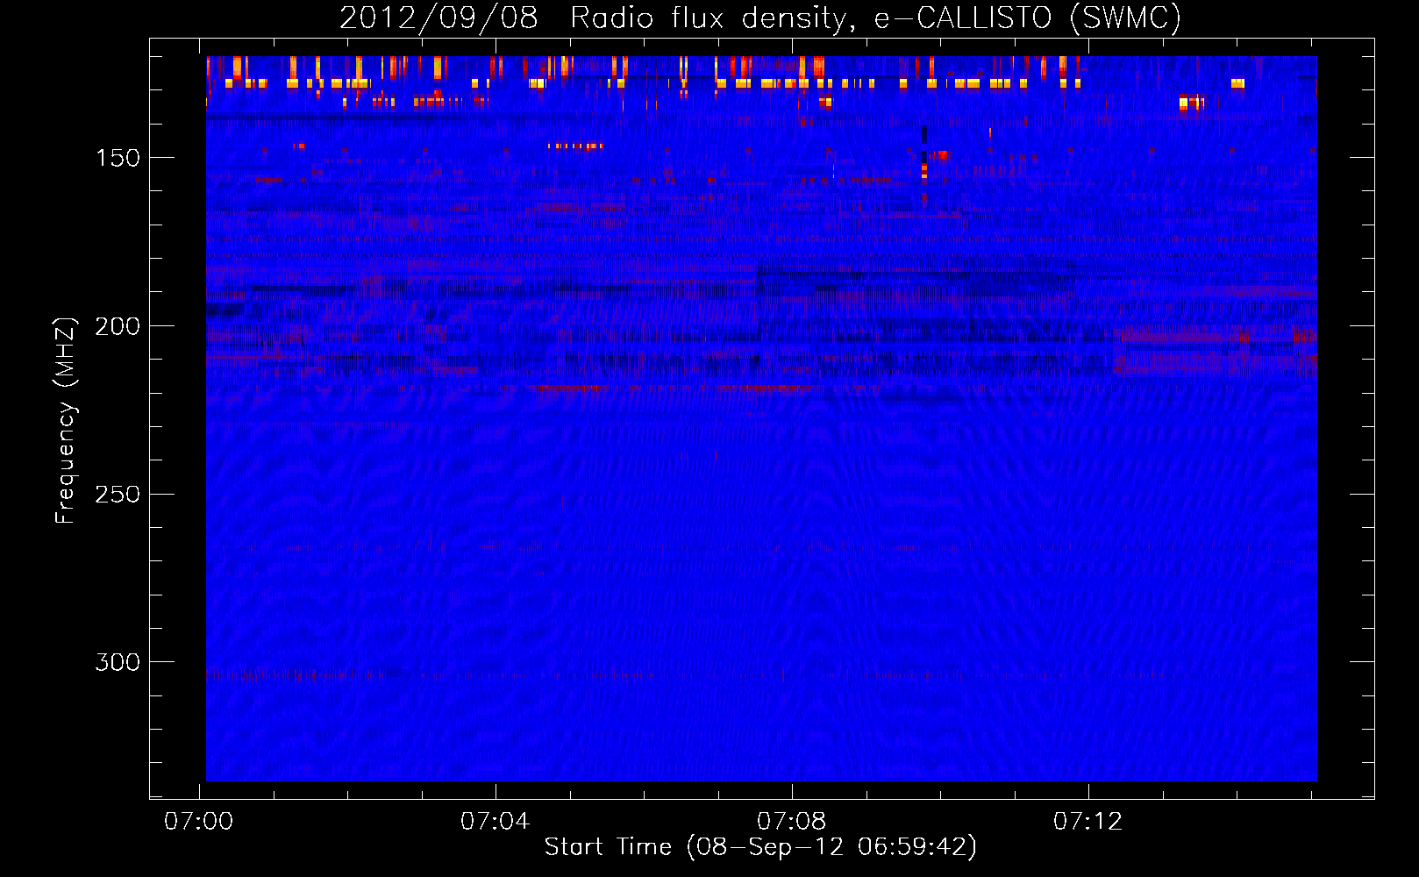Click the 07:08 time tick label
1419x877 pixels.
792,821
